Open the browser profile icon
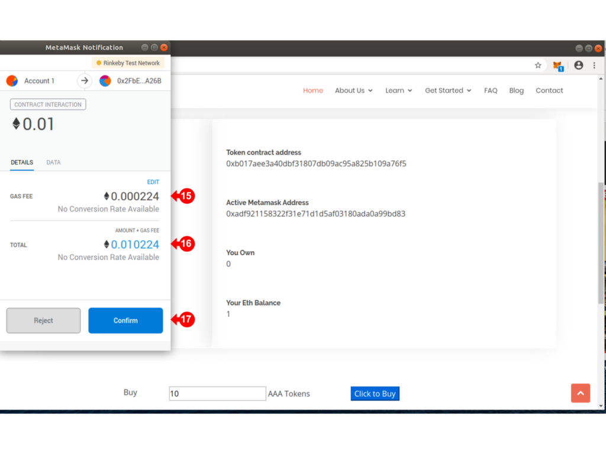The width and height of the screenshot is (606, 454). tap(579, 65)
